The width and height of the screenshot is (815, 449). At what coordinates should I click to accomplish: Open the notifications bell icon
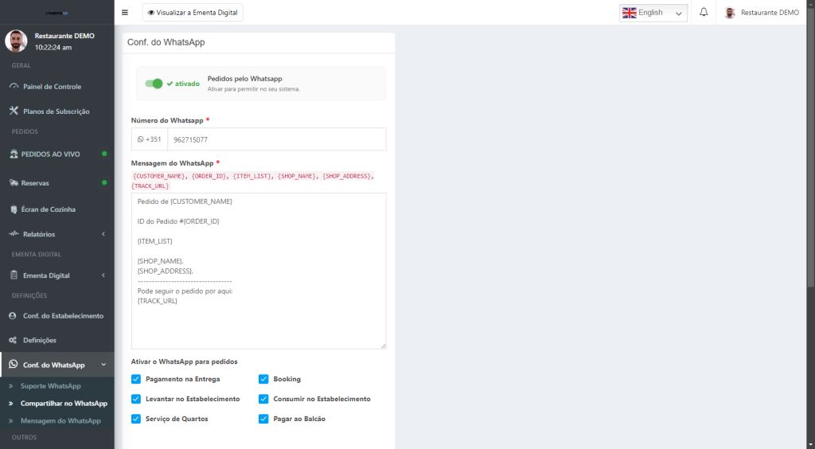[704, 13]
